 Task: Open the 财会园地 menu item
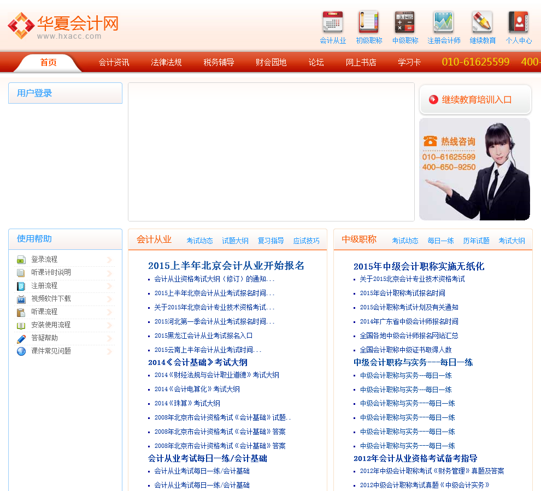pos(271,62)
